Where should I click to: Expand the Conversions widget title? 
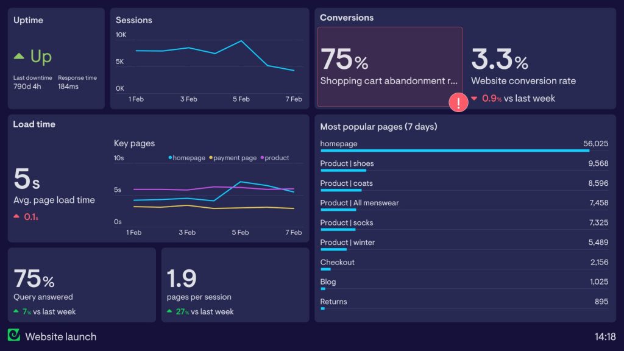click(347, 18)
